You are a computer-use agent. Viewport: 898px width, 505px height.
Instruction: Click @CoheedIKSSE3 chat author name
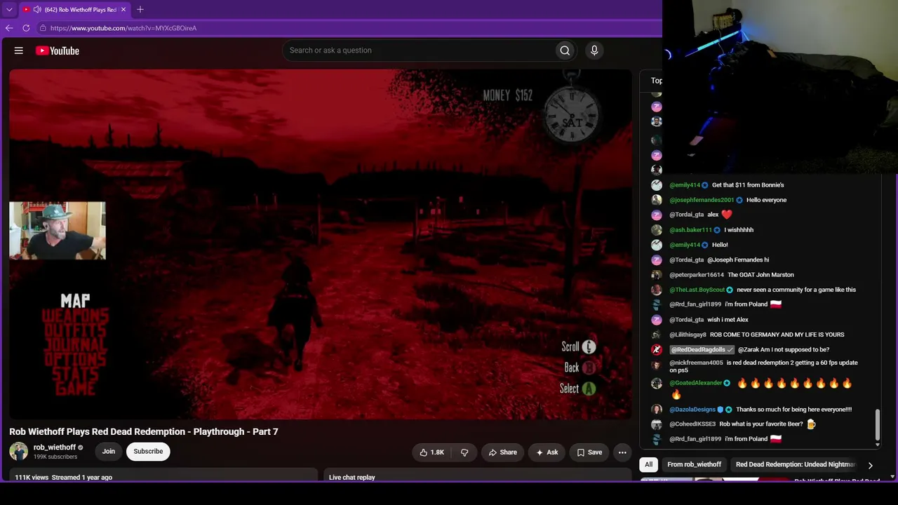tap(692, 424)
